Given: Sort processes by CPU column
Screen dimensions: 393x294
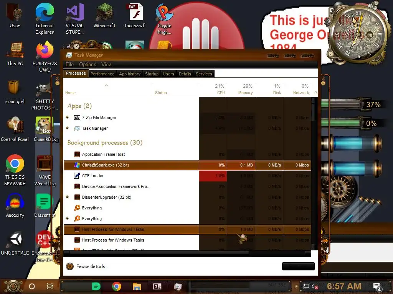Looking at the screenshot, I should 213,90.
